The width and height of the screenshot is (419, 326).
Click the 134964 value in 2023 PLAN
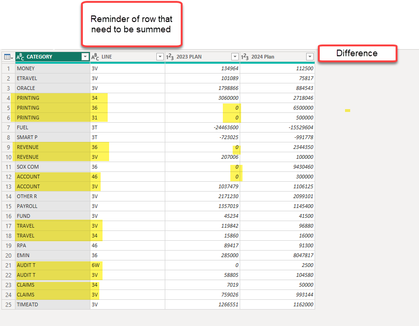[x=202, y=68]
